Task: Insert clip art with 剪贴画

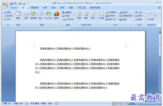Action: (34, 15)
